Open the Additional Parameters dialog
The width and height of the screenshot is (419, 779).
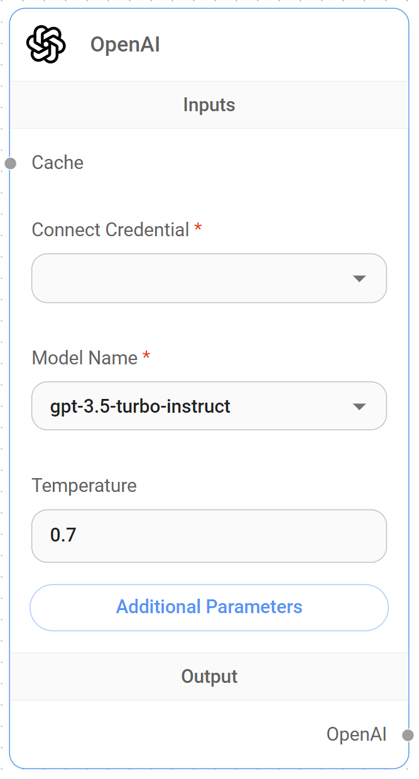pyautogui.click(x=209, y=607)
